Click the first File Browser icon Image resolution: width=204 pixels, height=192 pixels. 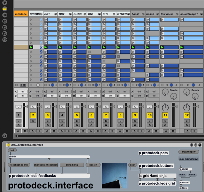[x=4, y=21]
